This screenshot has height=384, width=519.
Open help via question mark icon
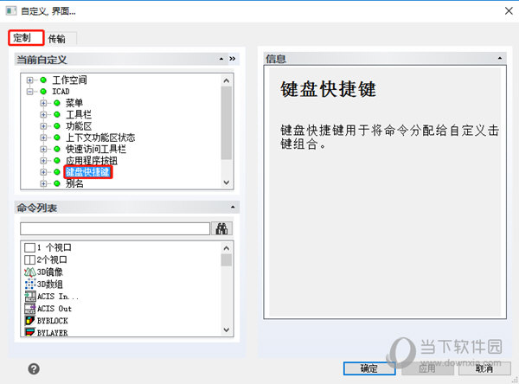(x=34, y=368)
